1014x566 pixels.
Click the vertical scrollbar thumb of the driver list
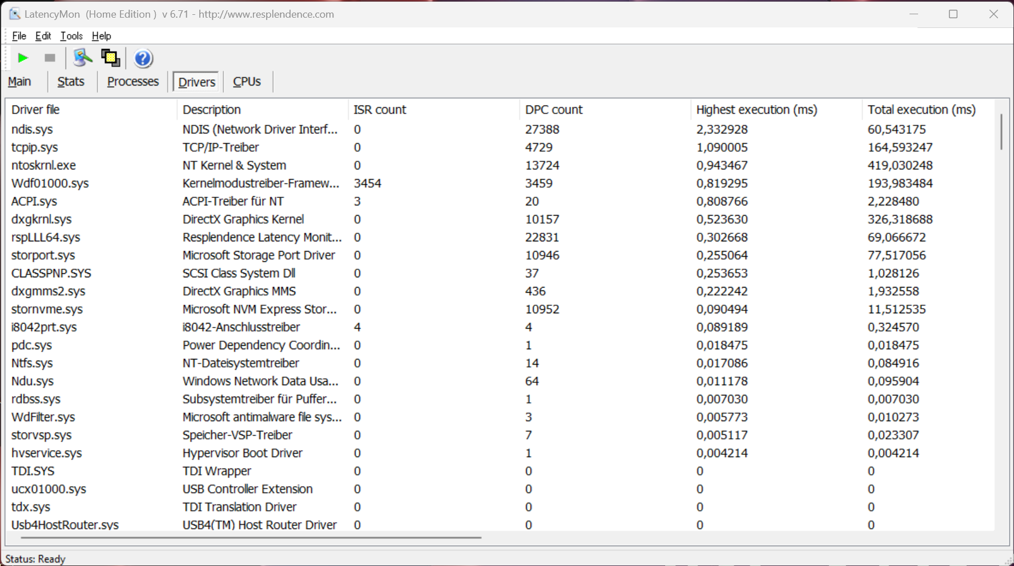coord(1001,132)
